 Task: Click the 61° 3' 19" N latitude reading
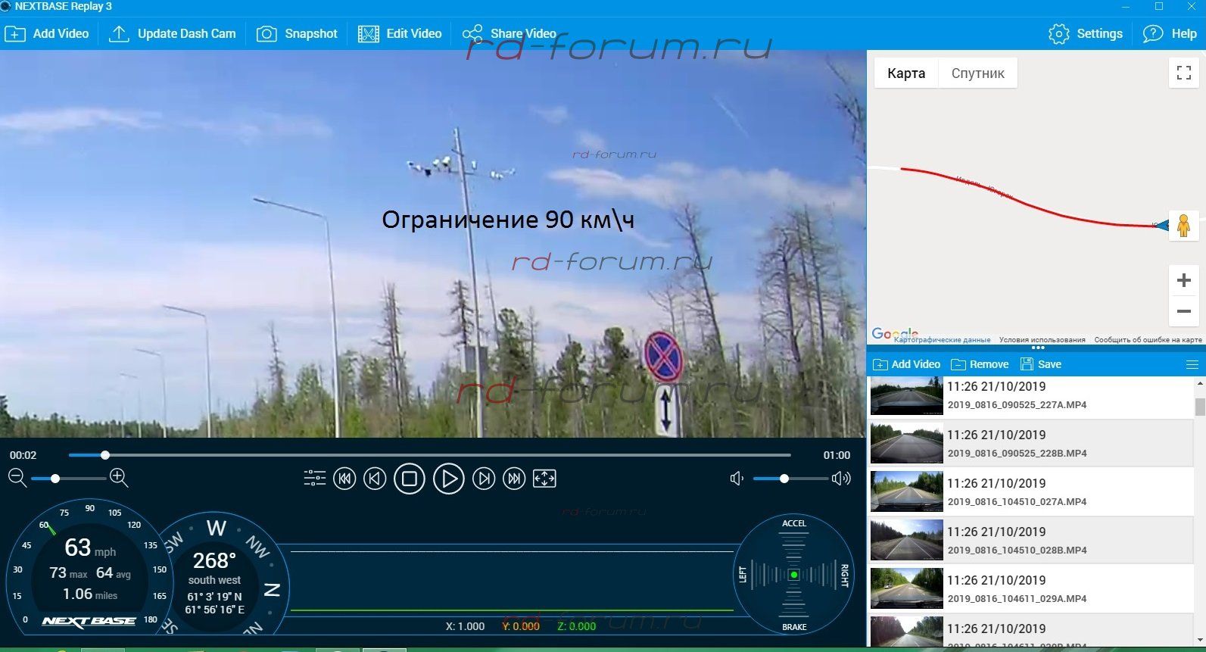pos(214,597)
